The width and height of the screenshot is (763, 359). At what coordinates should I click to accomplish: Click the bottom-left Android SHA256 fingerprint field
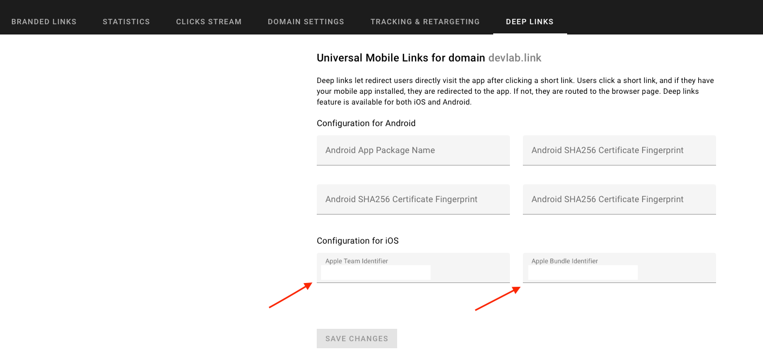pyautogui.click(x=413, y=199)
